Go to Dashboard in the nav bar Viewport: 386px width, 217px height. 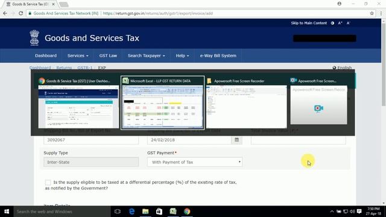click(x=46, y=55)
